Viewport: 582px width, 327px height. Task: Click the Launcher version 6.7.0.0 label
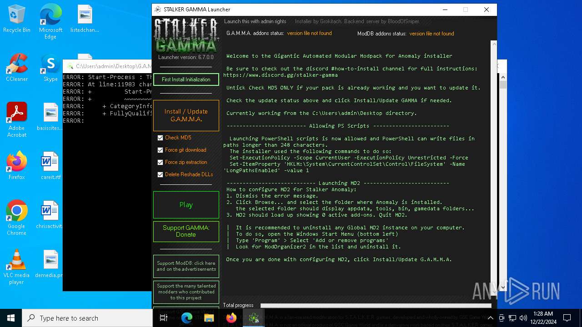point(186,57)
